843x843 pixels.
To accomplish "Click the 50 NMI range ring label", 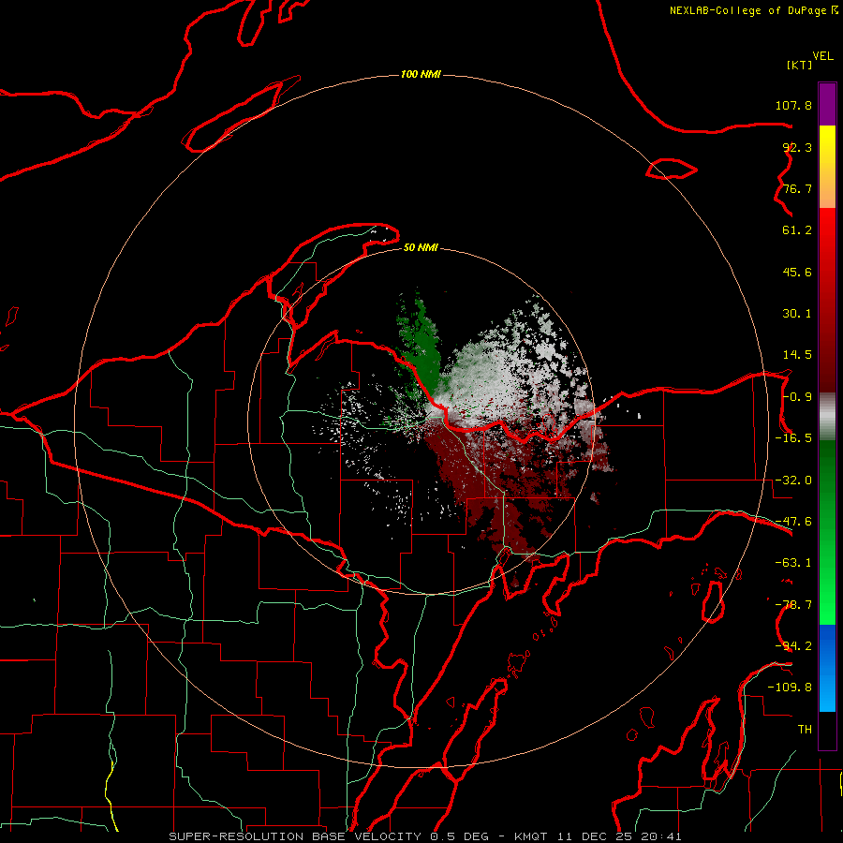I will click(421, 247).
